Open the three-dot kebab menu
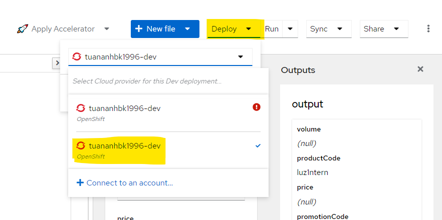 pos(428,28)
